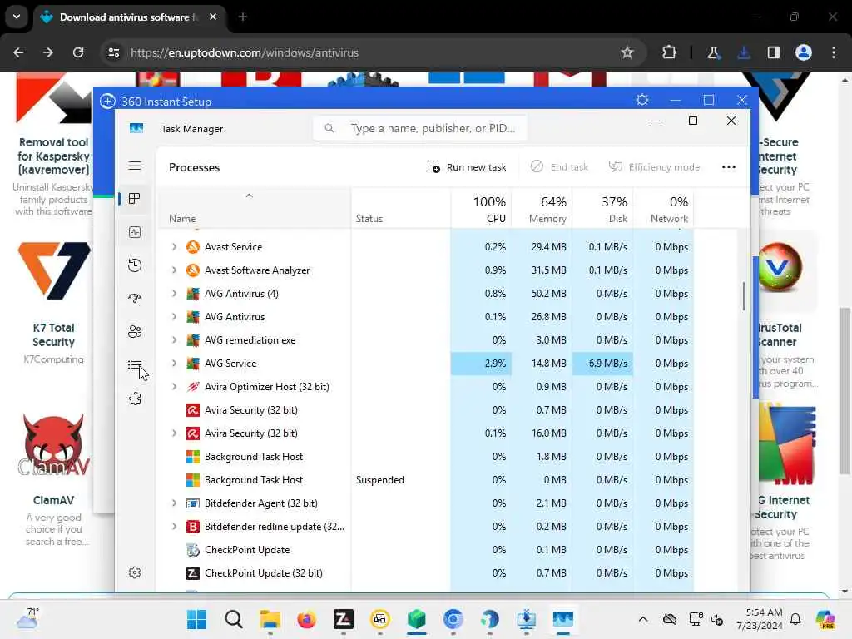This screenshot has height=639, width=852.
Task: Open the Performance page icon in sidebar
Action: click(x=135, y=233)
